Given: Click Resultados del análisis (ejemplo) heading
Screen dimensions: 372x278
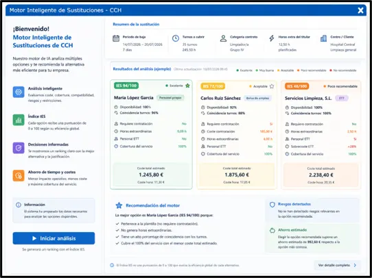Looking at the screenshot, I should click(x=142, y=69).
